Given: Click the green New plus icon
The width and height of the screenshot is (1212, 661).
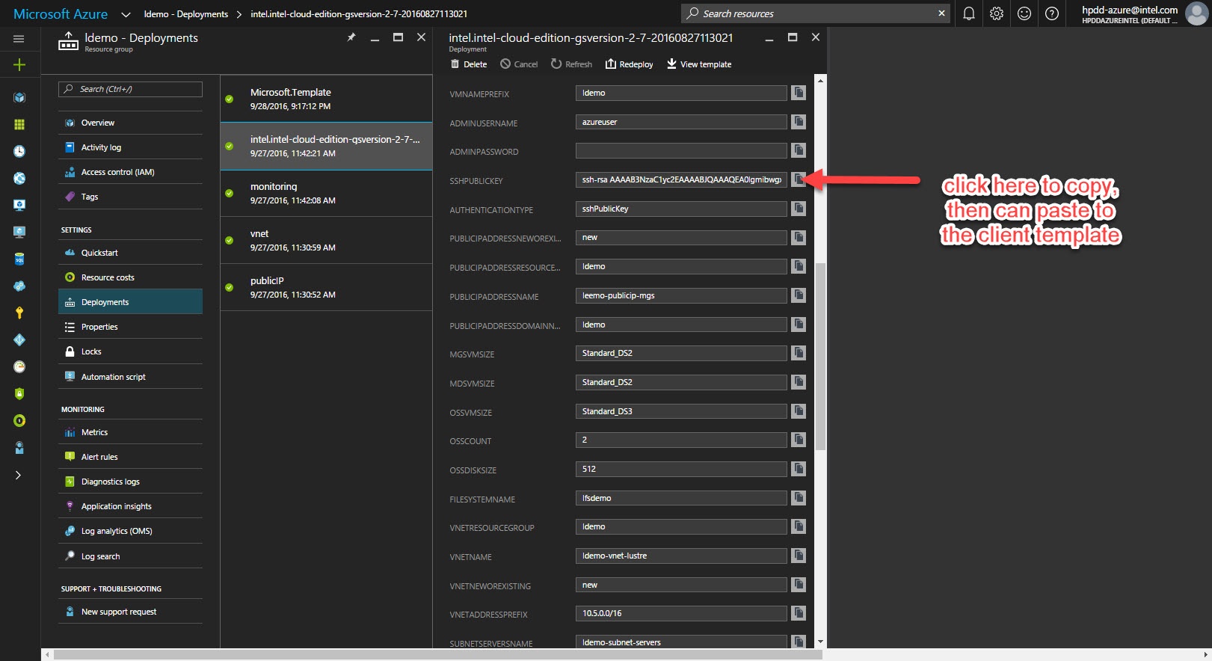Looking at the screenshot, I should click(x=19, y=65).
